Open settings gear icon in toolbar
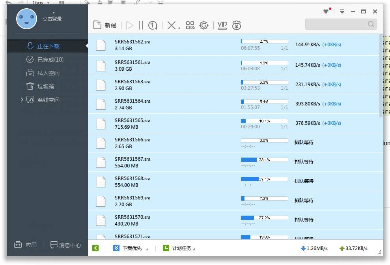The width and height of the screenshot is (390, 265). coord(204,25)
